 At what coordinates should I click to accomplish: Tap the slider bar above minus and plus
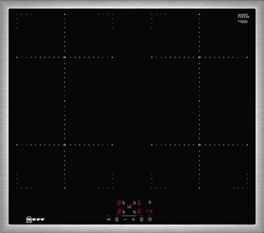(x=129, y=216)
